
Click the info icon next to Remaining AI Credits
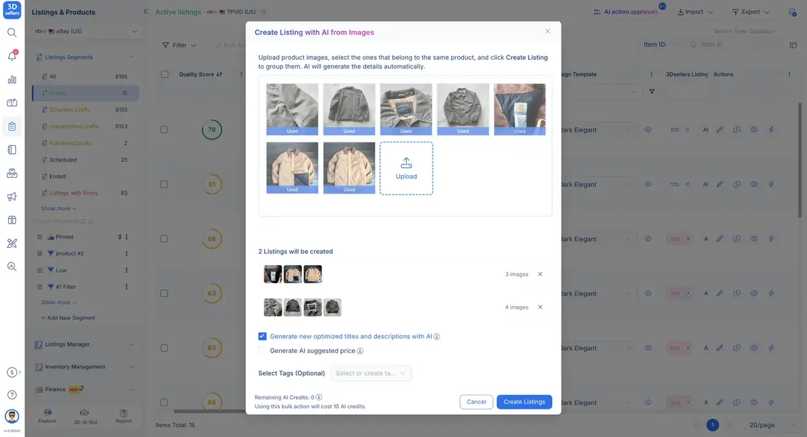point(319,397)
